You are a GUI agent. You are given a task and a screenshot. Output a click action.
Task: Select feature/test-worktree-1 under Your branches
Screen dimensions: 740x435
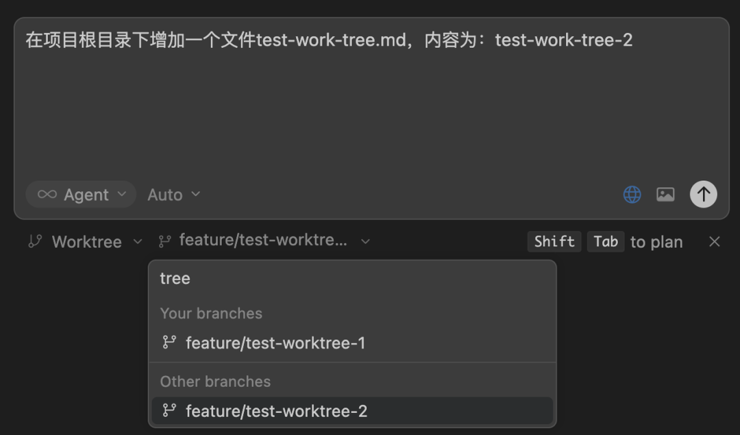pyautogui.click(x=275, y=343)
